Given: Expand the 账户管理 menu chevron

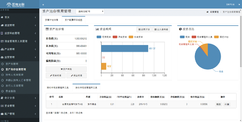Looking at the screenshot, I should pos(35,114).
